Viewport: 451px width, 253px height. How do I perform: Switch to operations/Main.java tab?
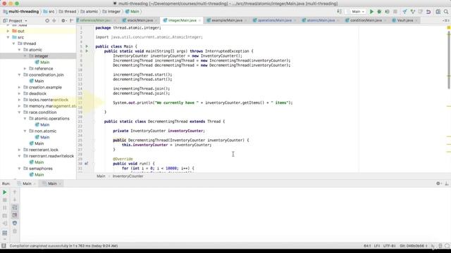tap(274, 20)
